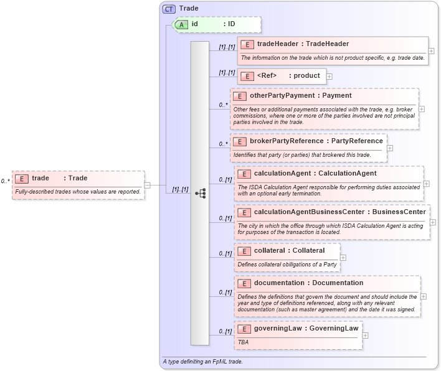Image resolution: width=441 pixels, height=371 pixels.
Task: Select the 'otherPartyPayment : Payment' label
Action: [301, 96]
